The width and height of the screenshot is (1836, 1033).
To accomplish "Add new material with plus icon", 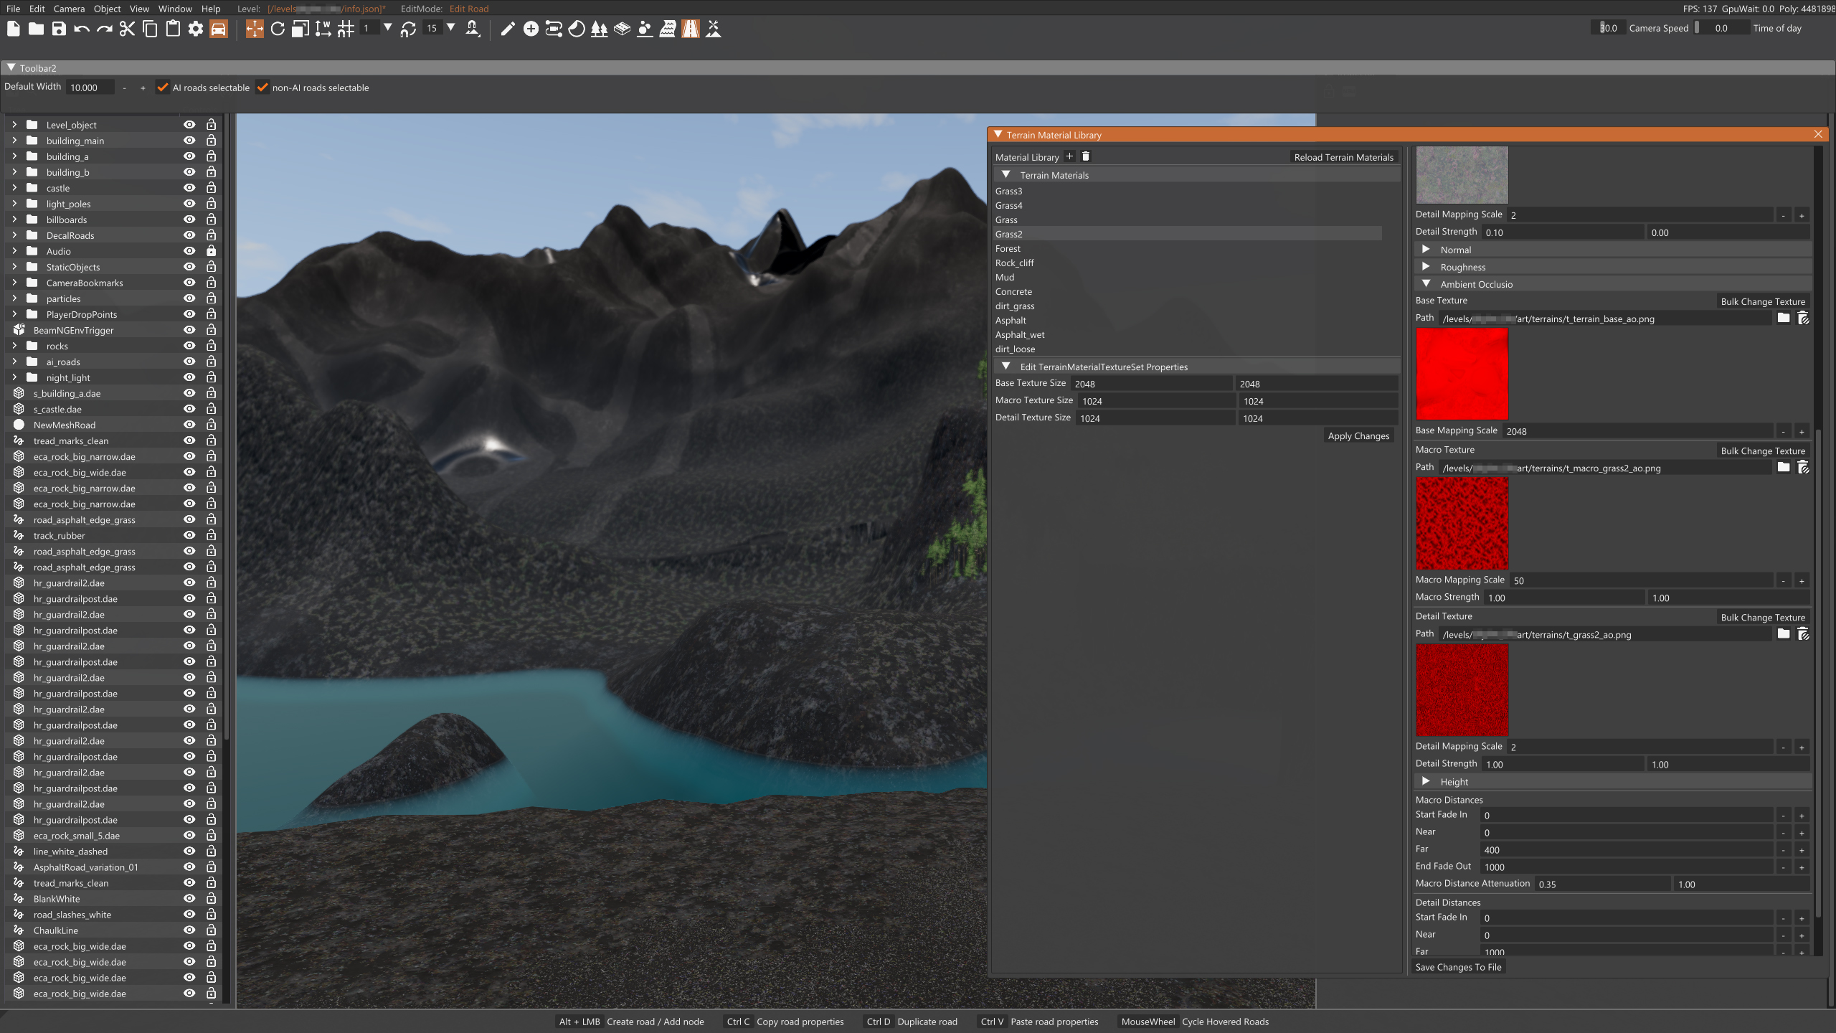I will pyautogui.click(x=1069, y=156).
